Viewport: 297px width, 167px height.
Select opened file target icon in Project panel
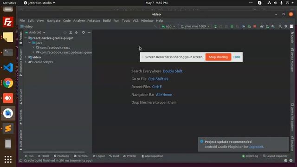(65, 32)
